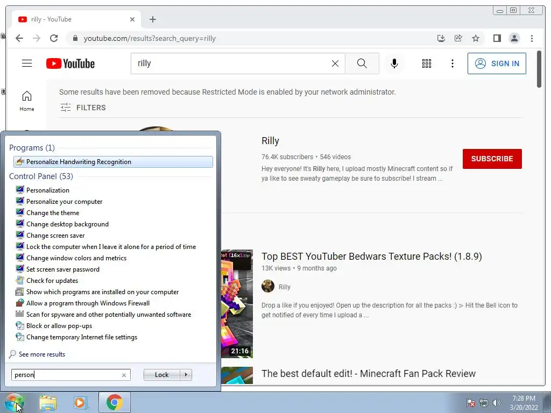Open Windows Explorer from taskbar
The image size is (551, 413).
pos(48,402)
